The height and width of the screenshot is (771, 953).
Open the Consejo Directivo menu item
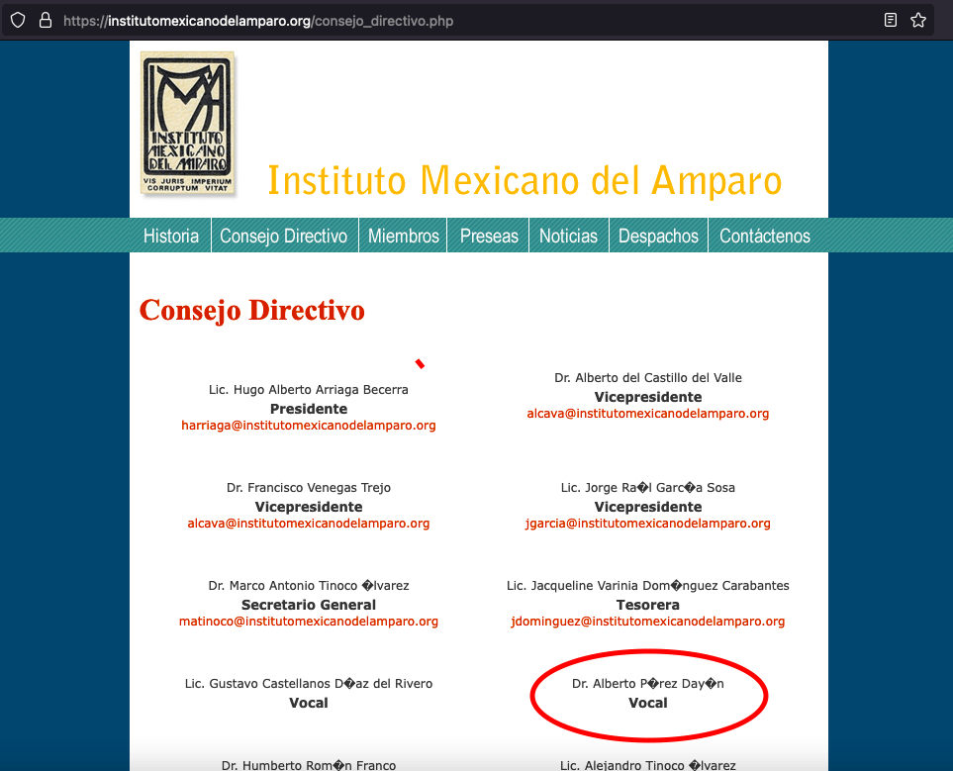[x=284, y=236]
